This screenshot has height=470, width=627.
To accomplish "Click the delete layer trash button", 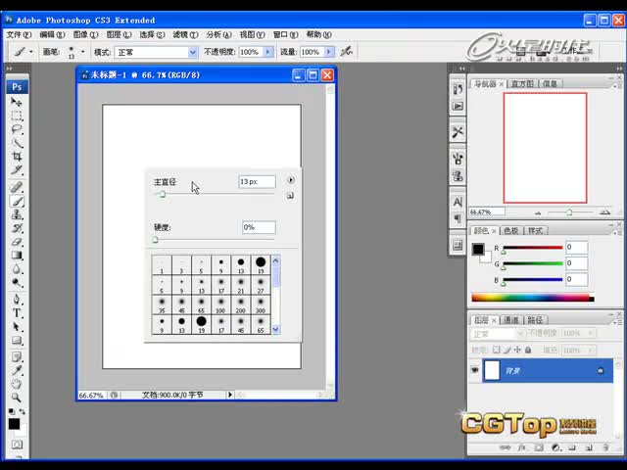I will pyautogui.click(x=605, y=447).
